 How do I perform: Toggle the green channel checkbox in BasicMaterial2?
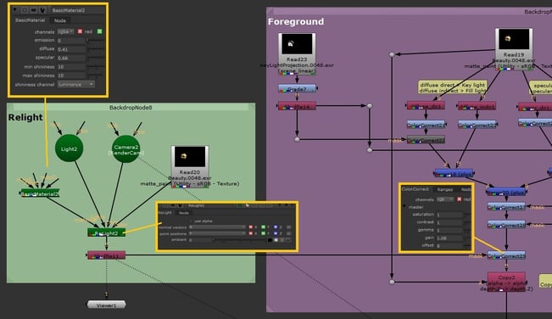pyautogui.click(x=99, y=31)
